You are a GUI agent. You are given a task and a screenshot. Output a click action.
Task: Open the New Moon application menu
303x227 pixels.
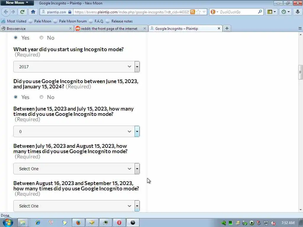(x=17, y=3)
